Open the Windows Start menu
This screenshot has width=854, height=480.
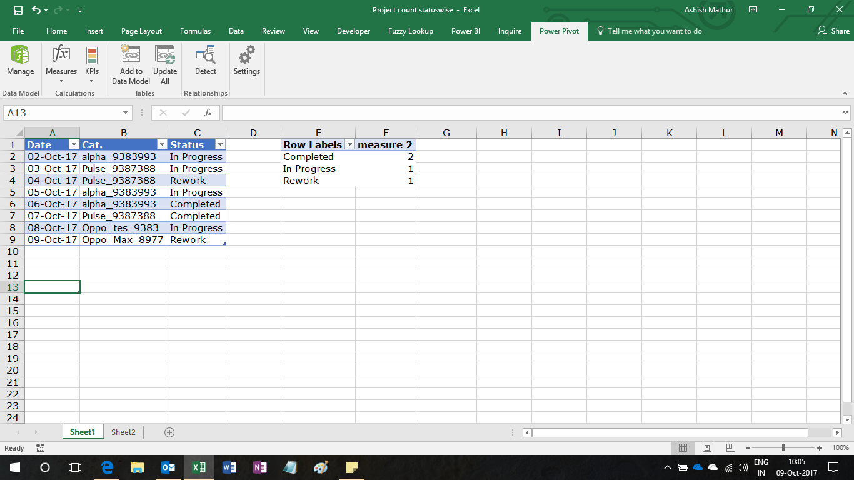14,467
